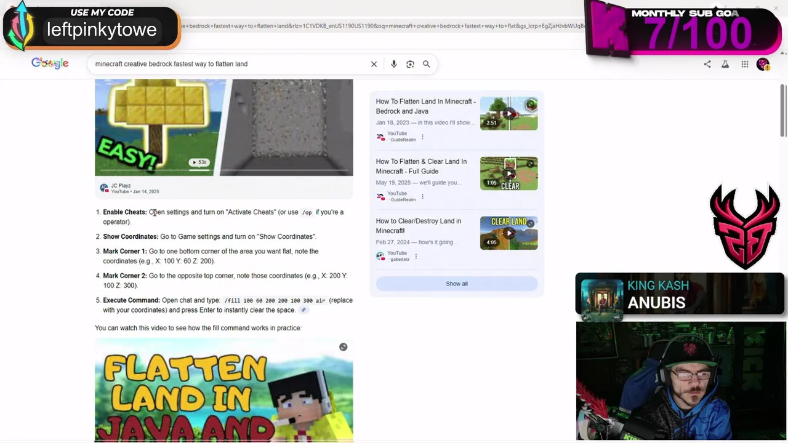
Task: Click 'You can watch this video' sentence
Action: (x=198, y=328)
